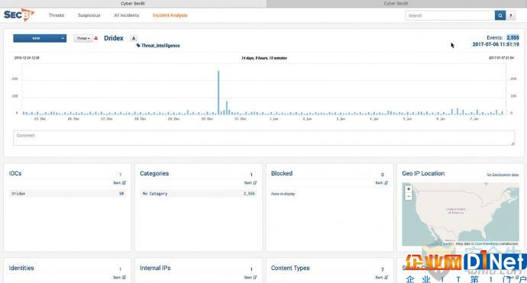Switch to the All Incidents page
Screen dimensions: 527x283
click(126, 15)
